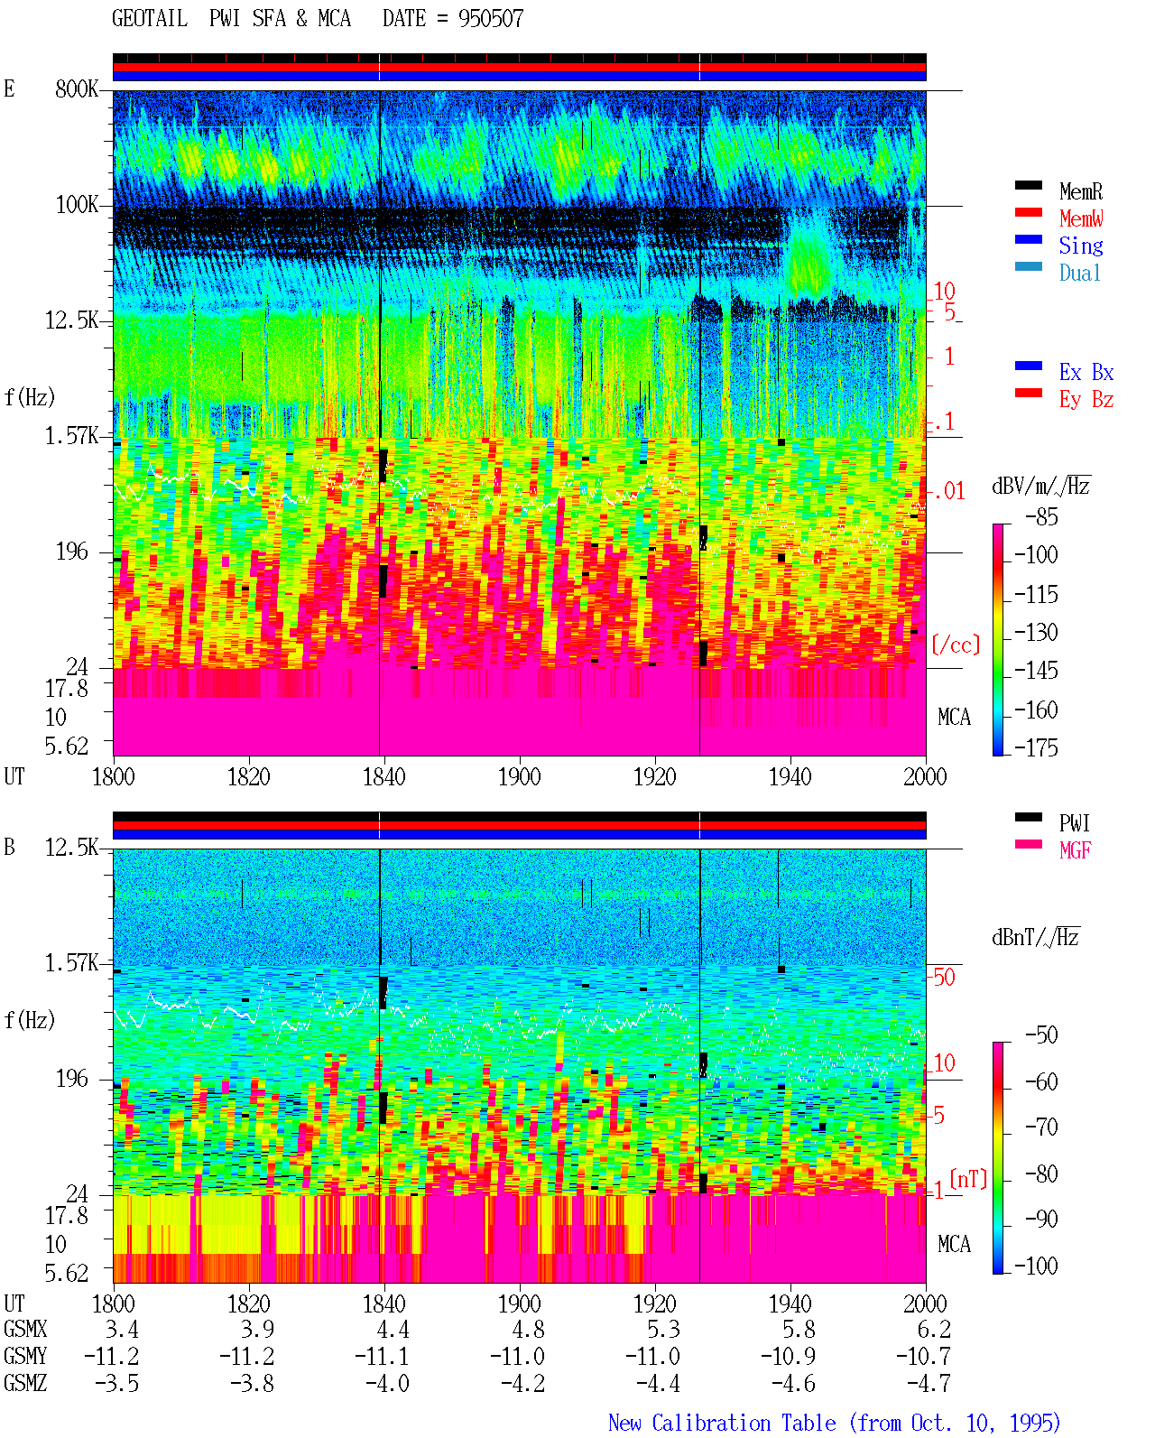
Task: Select the "-80" value on dBnT scale
Action: click(x=1042, y=1174)
